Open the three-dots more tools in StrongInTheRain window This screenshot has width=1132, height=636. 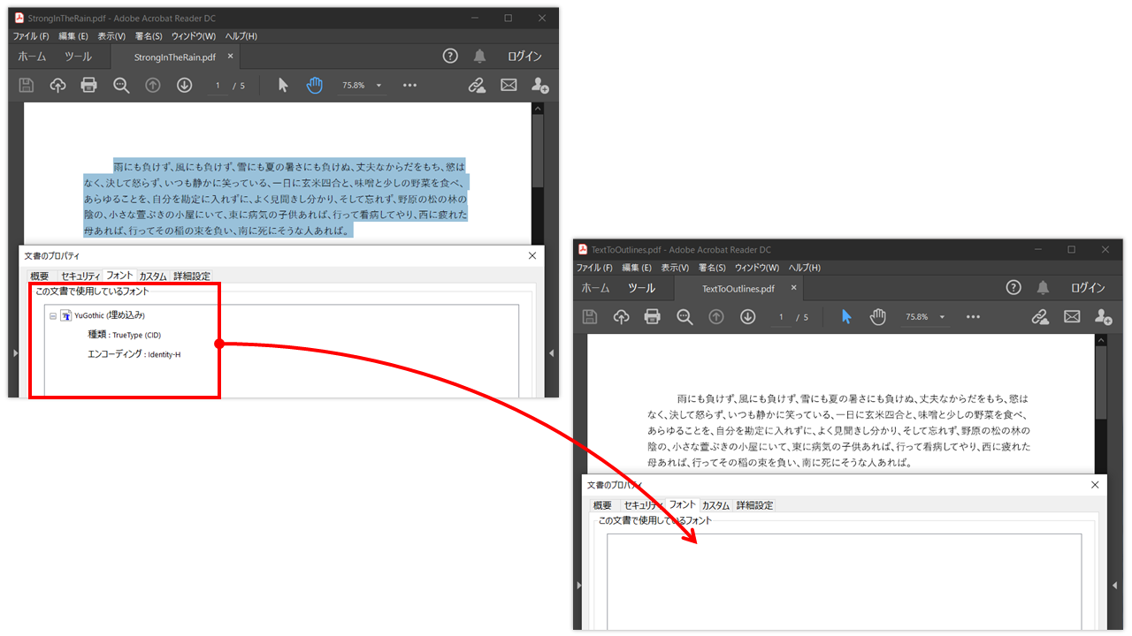pyautogui.click(x=409, y=85)
